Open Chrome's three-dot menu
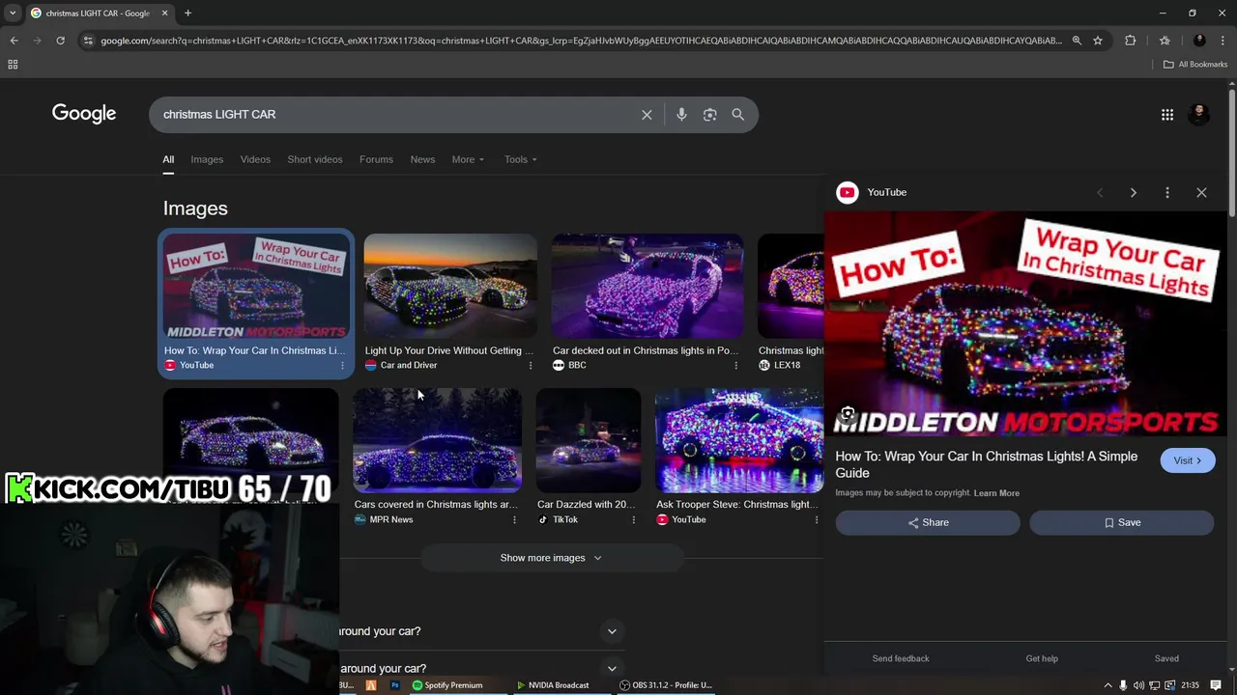The image size is (1237, 695). [1223, 41]
